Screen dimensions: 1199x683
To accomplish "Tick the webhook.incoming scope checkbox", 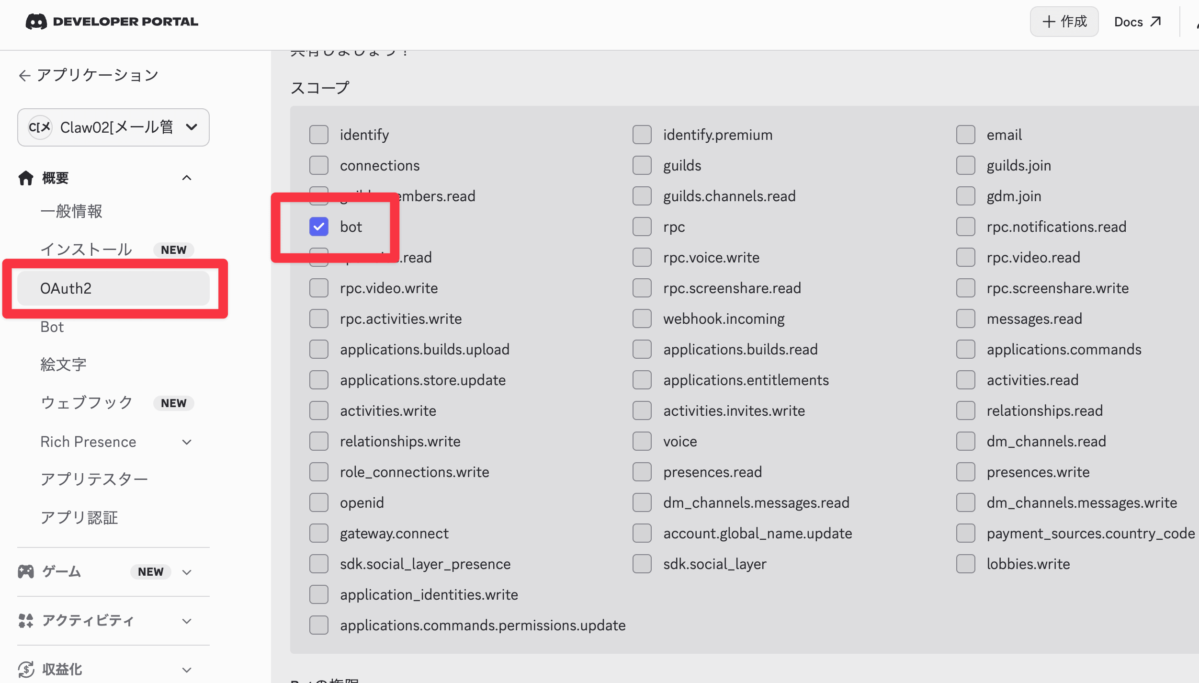I will click(x=642, y=319).
